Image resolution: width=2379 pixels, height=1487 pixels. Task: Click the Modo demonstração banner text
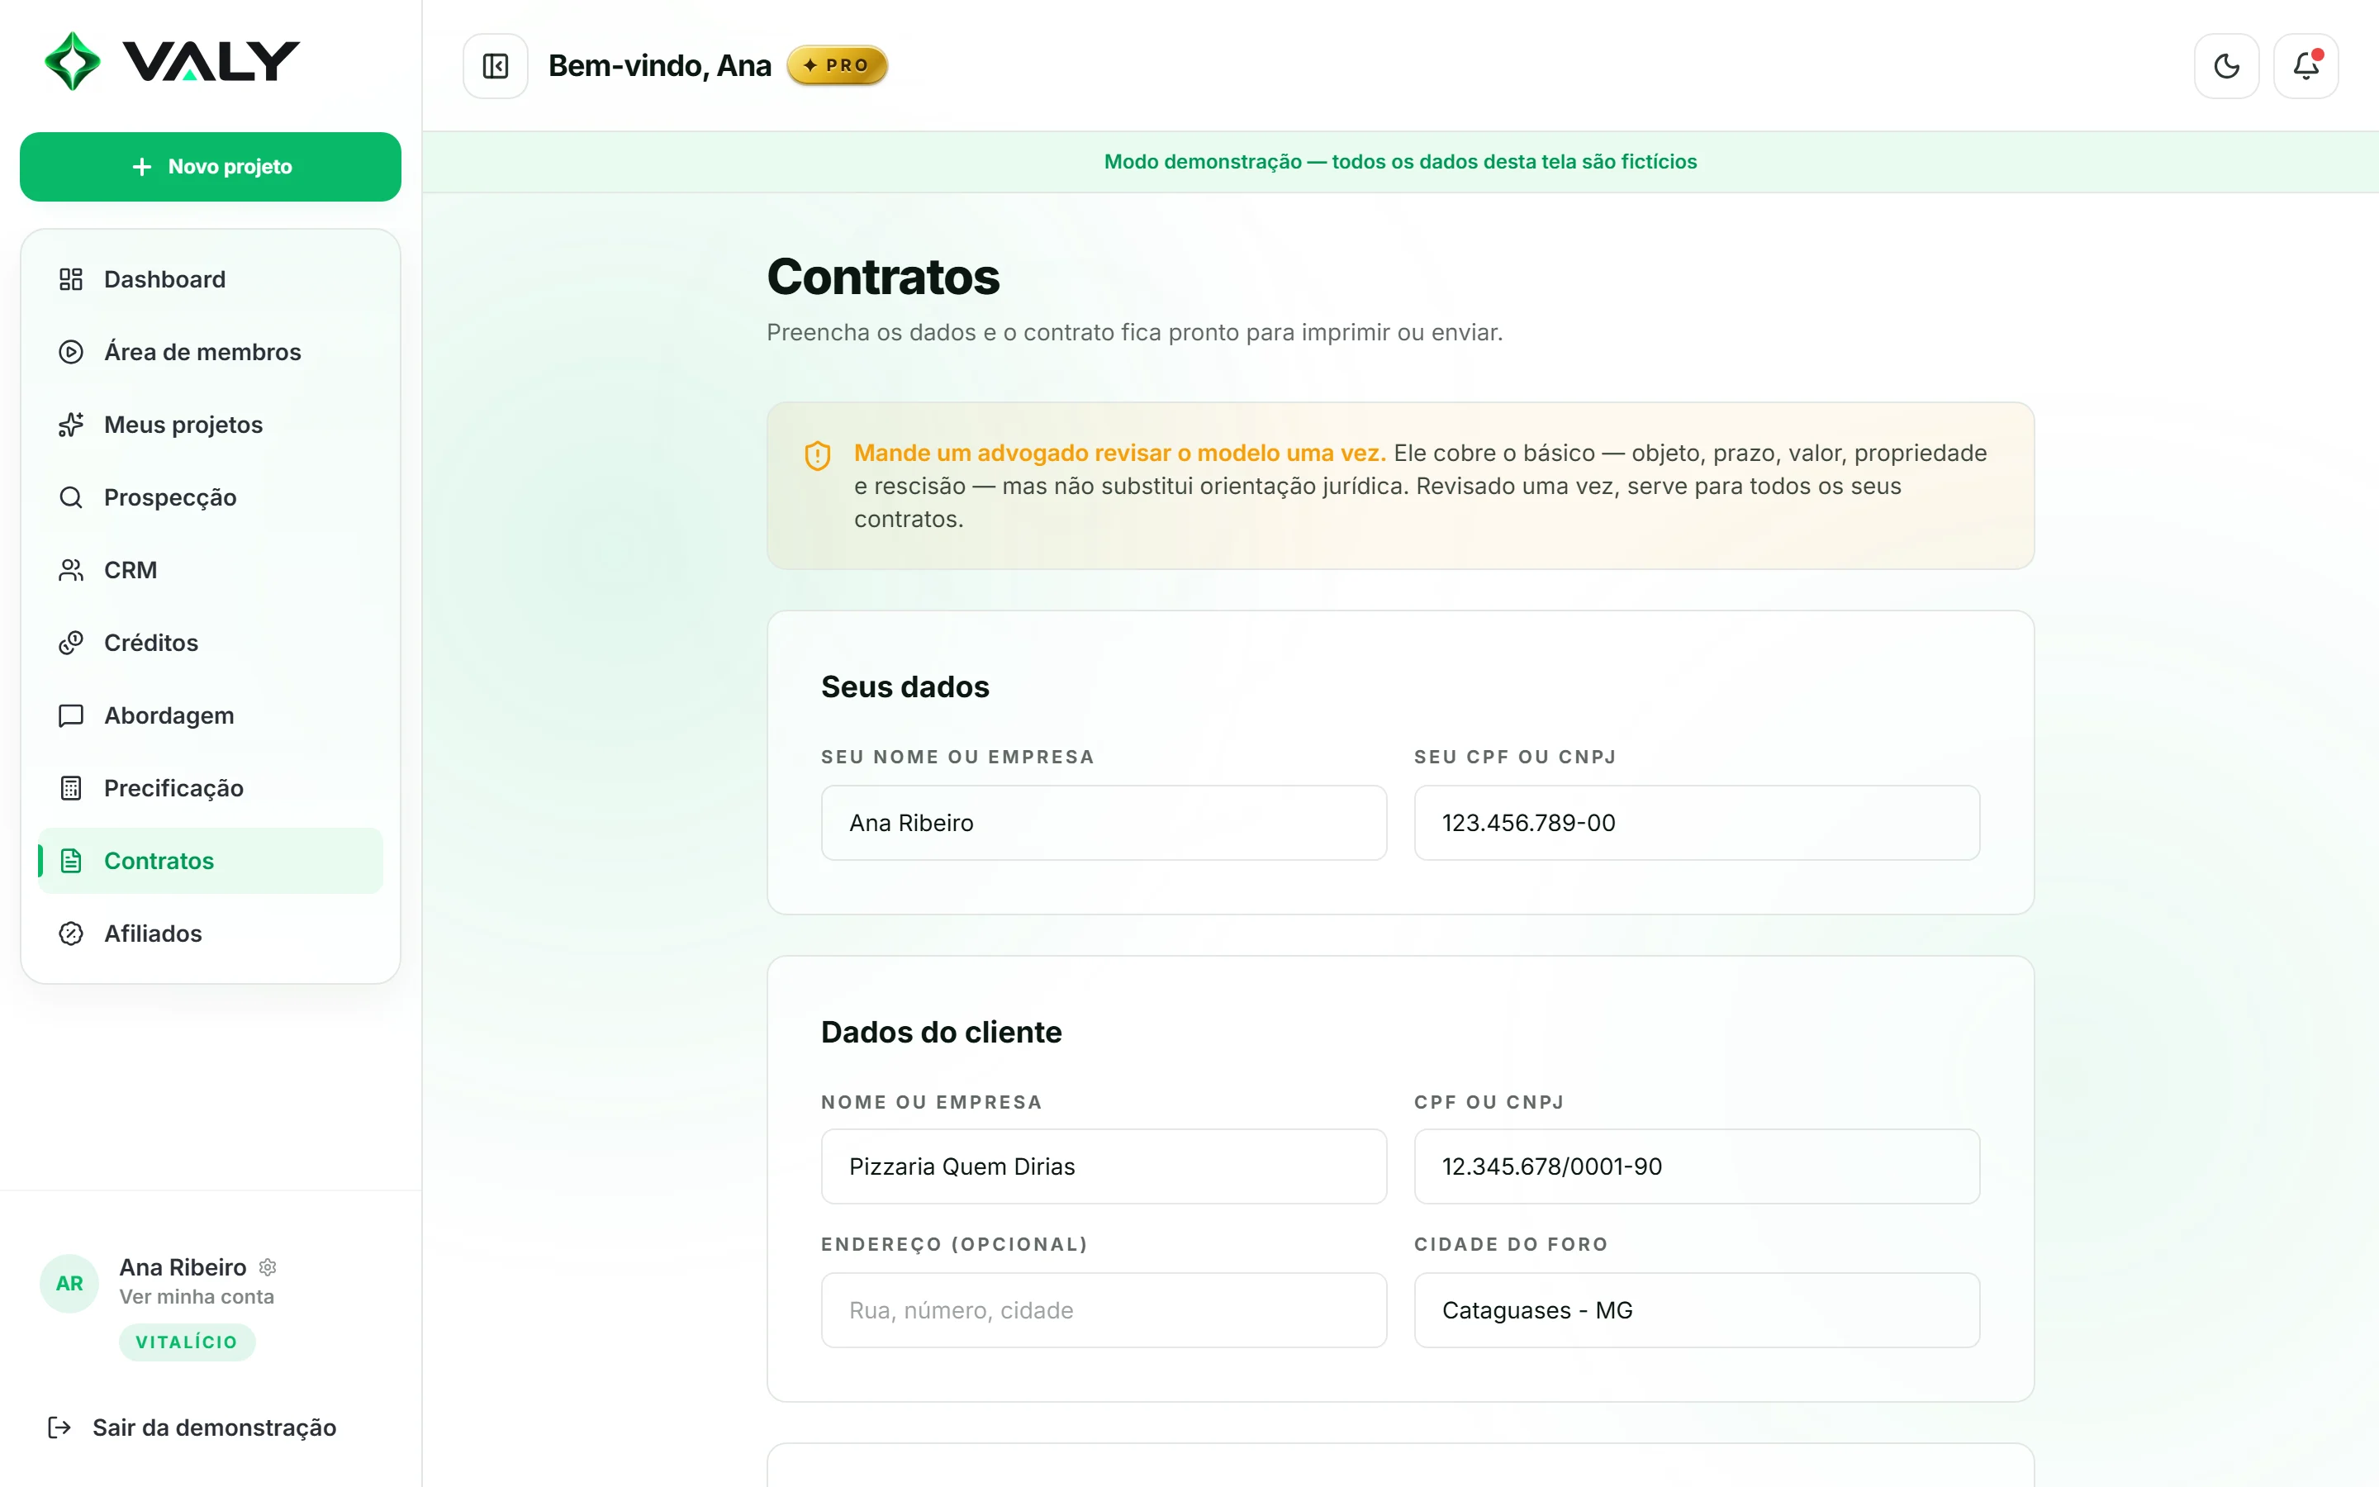1400,161
